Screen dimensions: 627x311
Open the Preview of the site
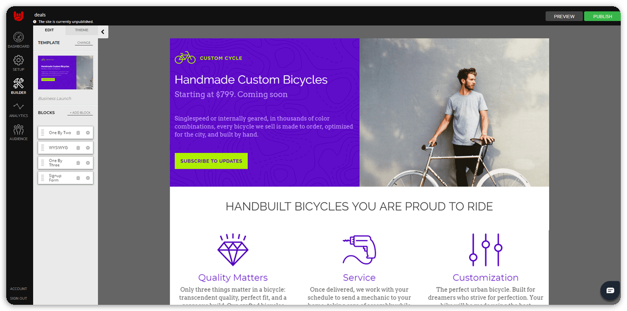tap(564, 17)
